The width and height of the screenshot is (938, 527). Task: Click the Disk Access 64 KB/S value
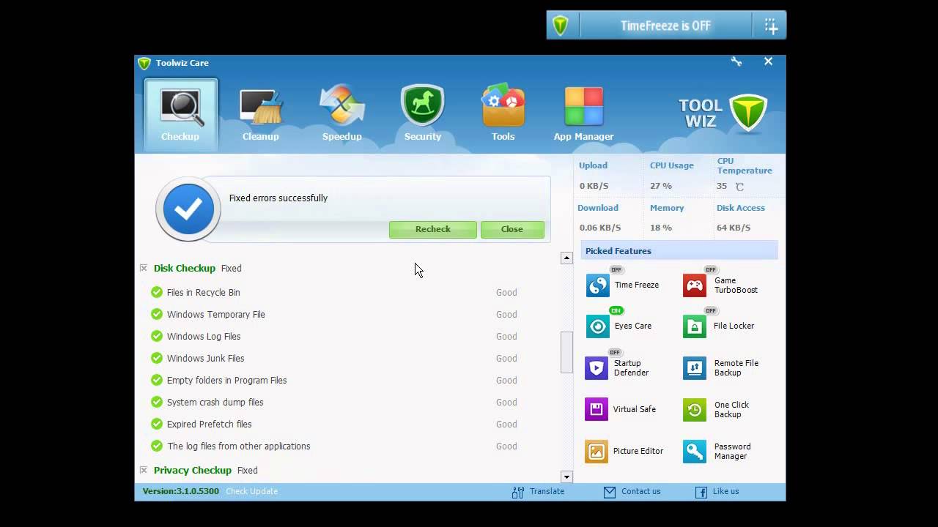click(734, 228)
